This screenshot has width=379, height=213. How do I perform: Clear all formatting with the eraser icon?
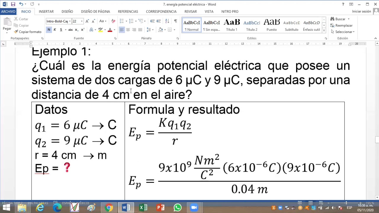tap(113, 21)
